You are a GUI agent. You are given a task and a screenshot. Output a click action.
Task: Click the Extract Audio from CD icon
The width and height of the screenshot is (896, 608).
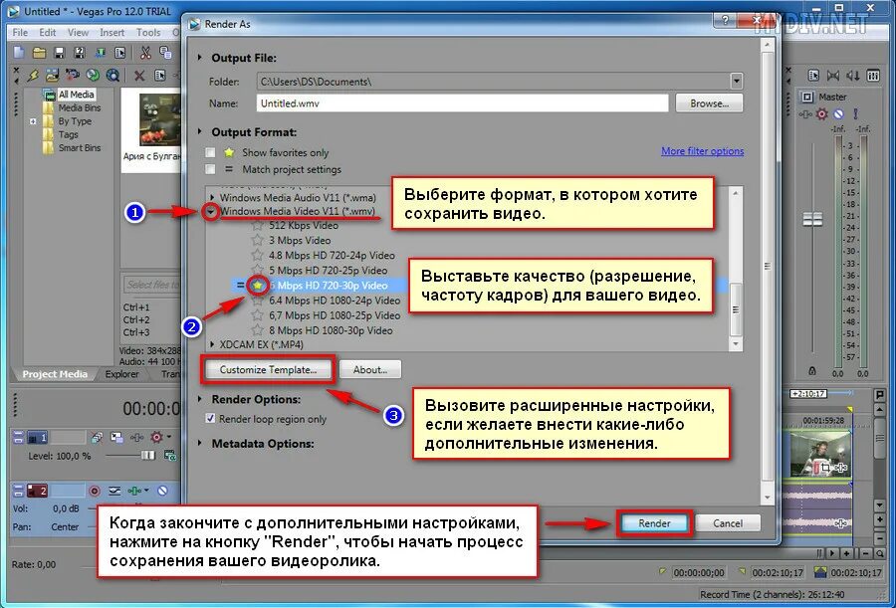[x=92, y=75]
